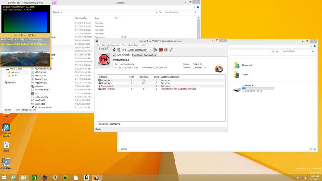Open Current configuration dropdown
This screenshot has height=181, width=322.
coord(139,50)
